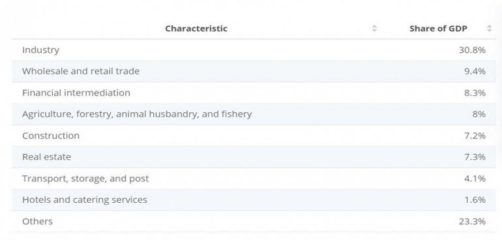Select the Construction row label
Image resolution: width=502 pixels, height=240 pixels.
pos(51,136)
